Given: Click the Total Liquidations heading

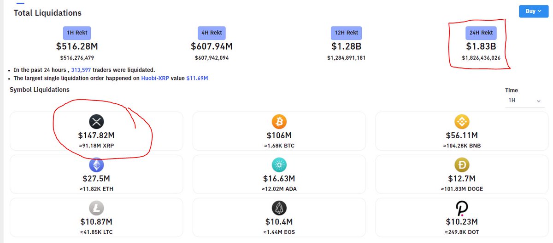Looking at the screenshot, I should click(47, 13).
